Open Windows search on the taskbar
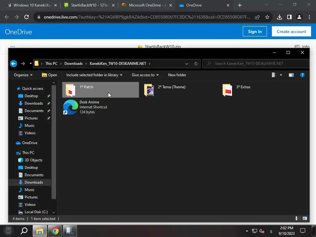The image size is (316, 237). pos(24,231)
